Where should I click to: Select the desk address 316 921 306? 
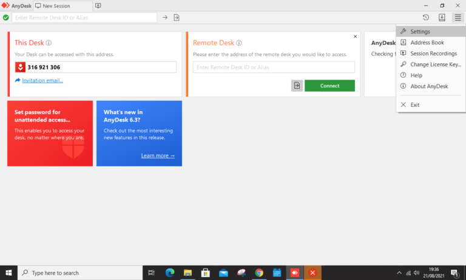(x=44, y=67)
